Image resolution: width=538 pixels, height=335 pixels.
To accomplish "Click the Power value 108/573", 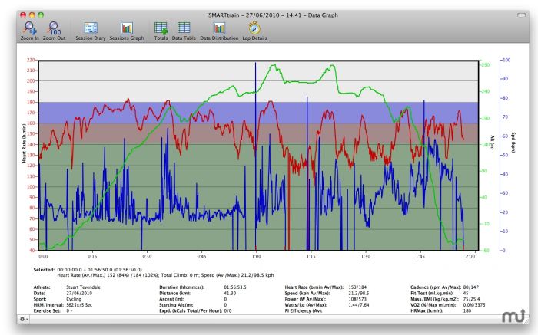I will pyautogui.click(x=357, y=299).
